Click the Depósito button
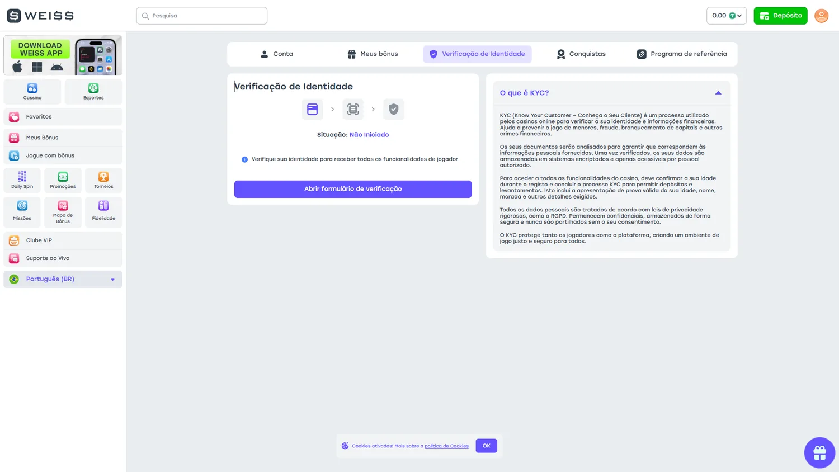Viewport: 839px width, 472px height. click(780, 16)
